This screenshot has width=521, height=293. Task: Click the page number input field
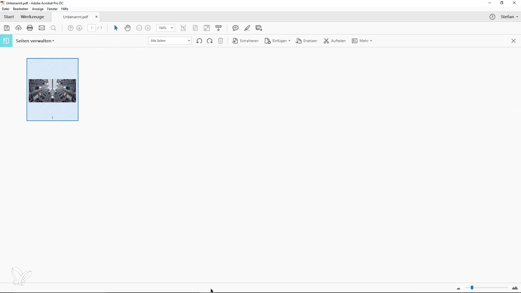[92, 28]
